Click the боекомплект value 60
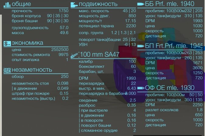The image size is (205, 136). click(x=134, y=66)
